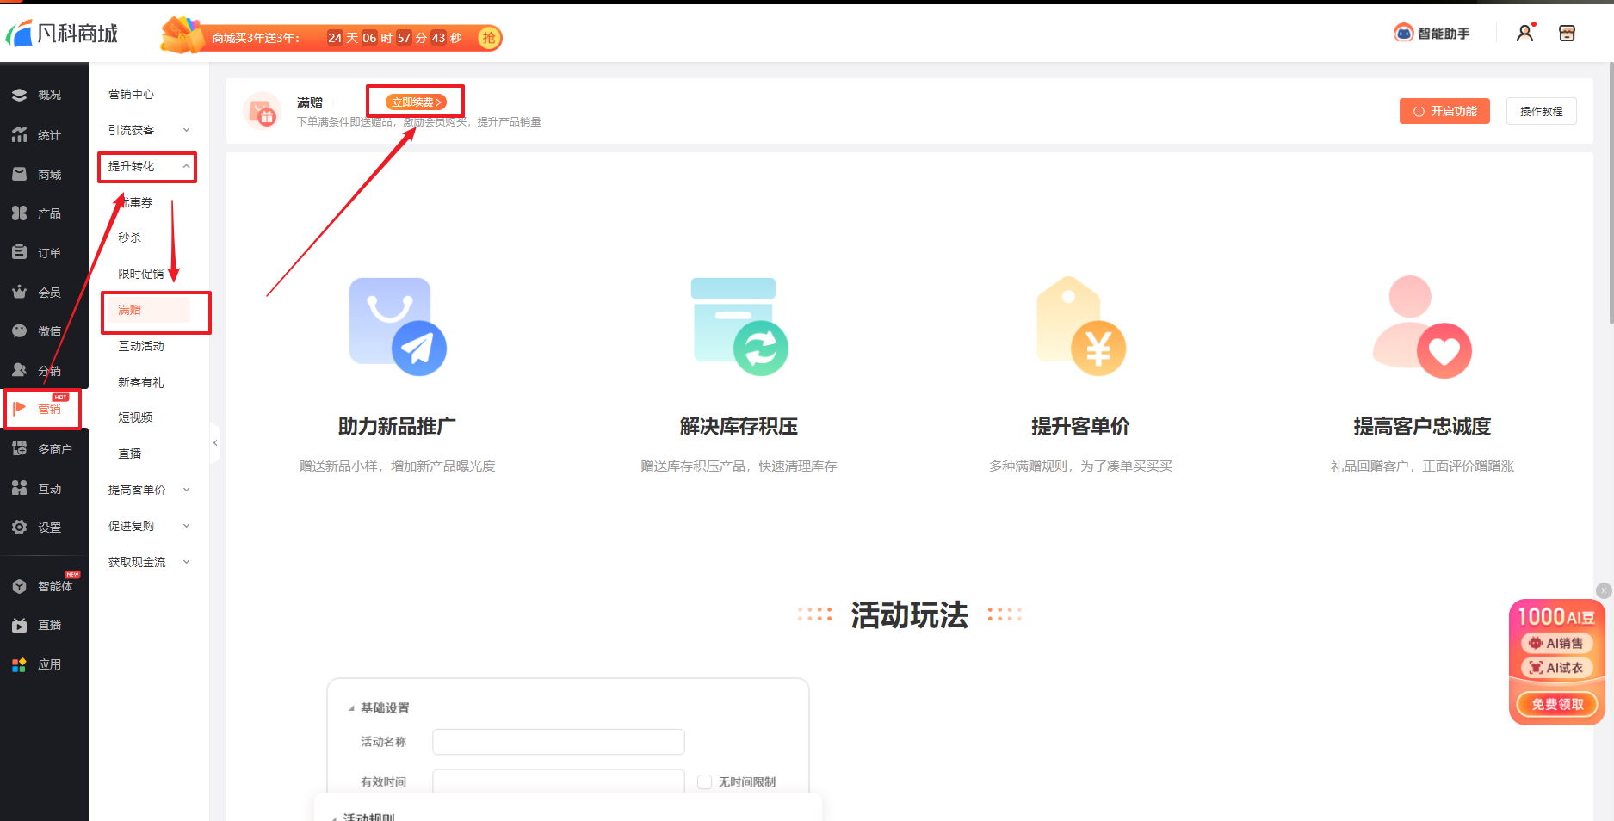
Task: Collapse the 基础设置 section triangle
Action: pyautogui.click(x=351, y=708)
